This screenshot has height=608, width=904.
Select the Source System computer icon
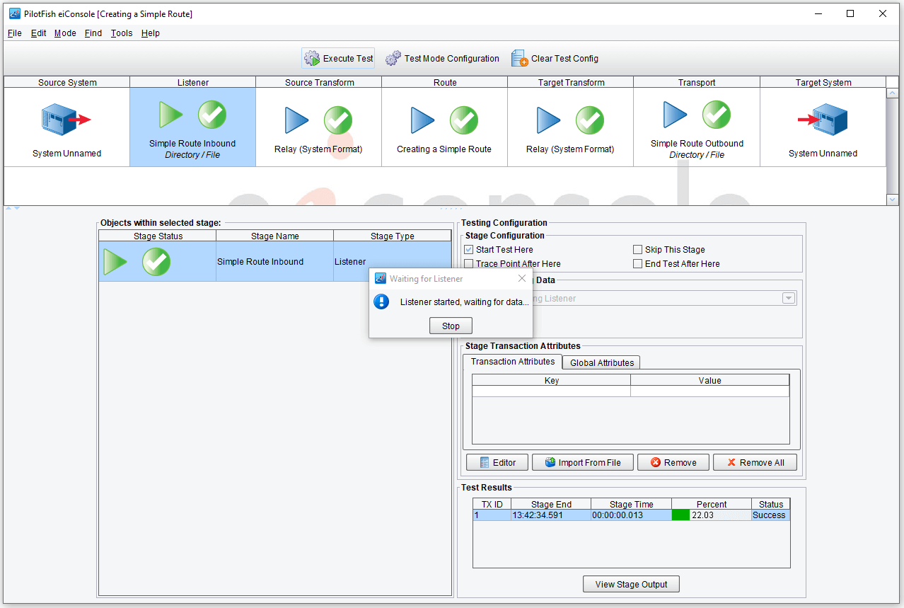click(x=66, y=120)
